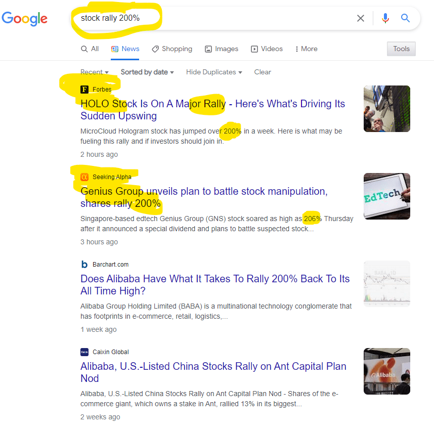Image resolution: width=434 pixels, height=430 pixels.
Task: Click the Forbes source icon
Action: [84, 90]
